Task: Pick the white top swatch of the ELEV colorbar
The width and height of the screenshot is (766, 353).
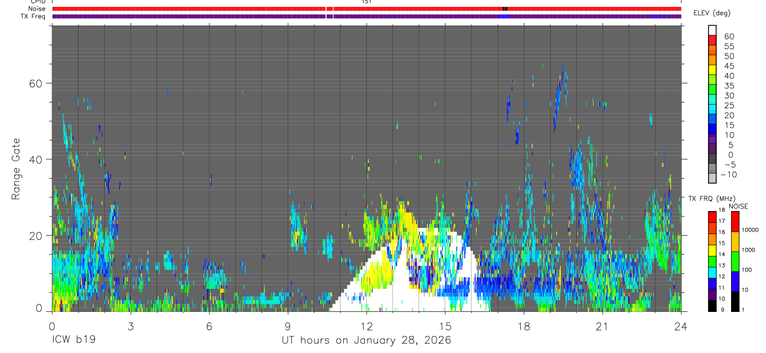Action: tap(712, 30)
